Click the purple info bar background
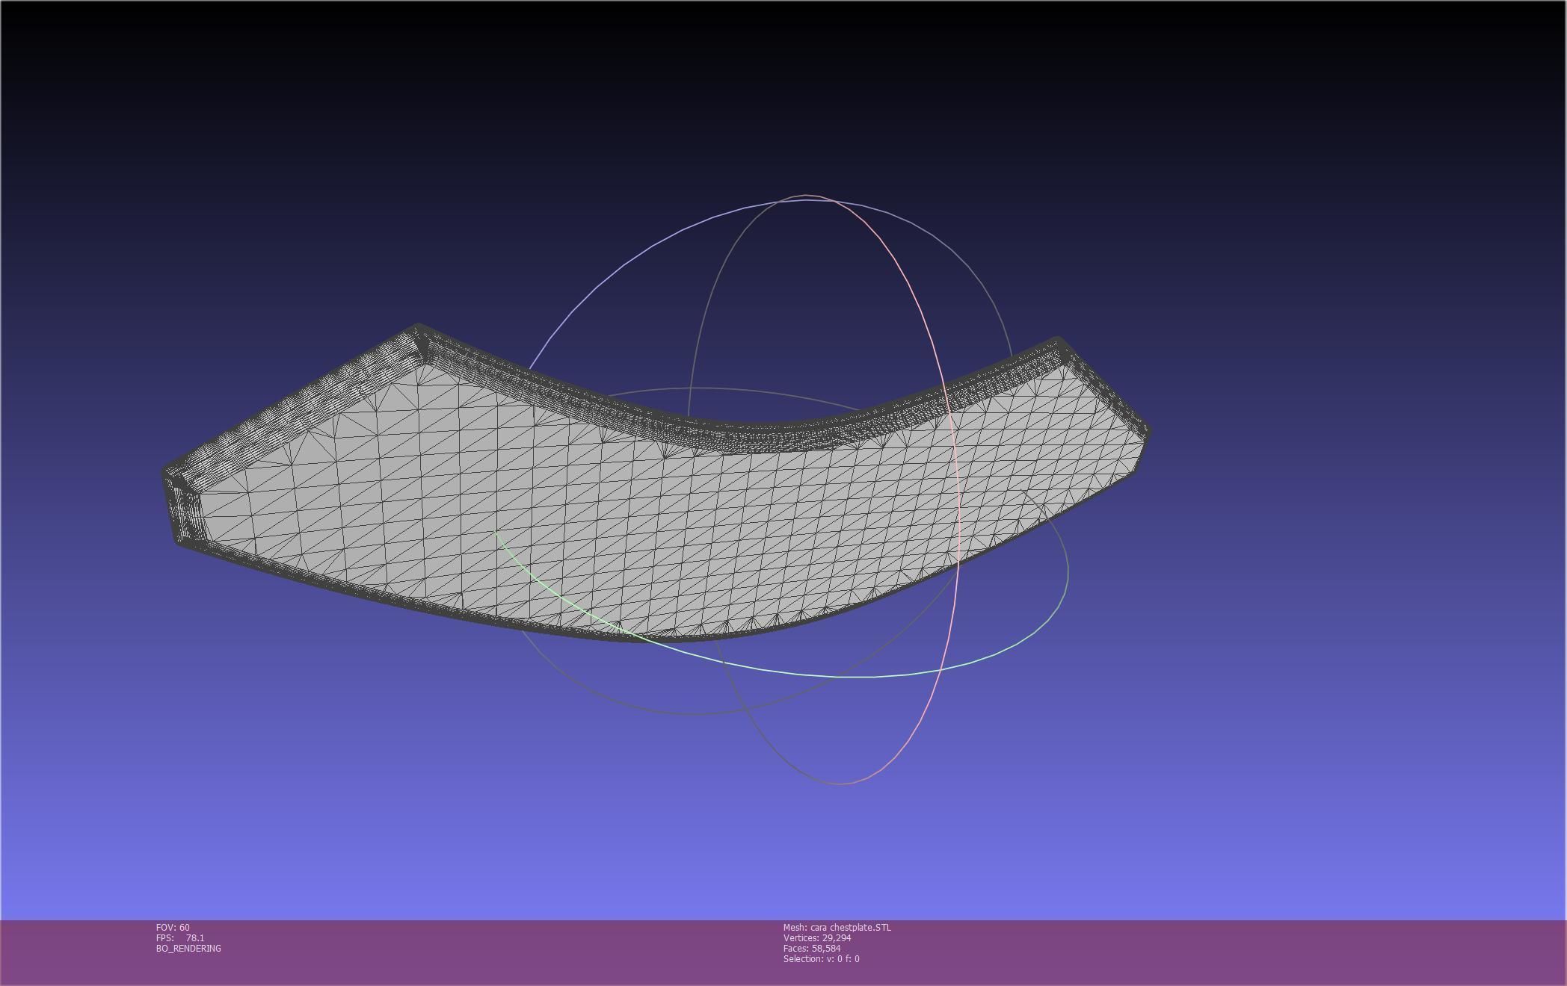This screenshot has height=986, width=1567. [x=1196, y=952]
